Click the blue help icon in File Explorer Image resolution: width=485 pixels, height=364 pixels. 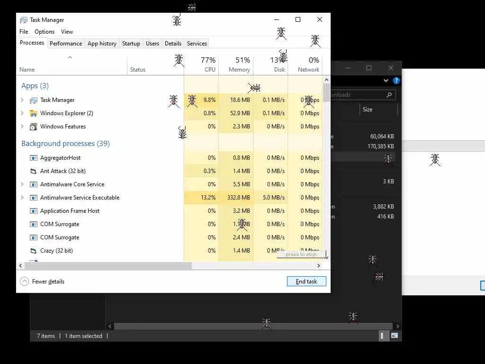[x=396, y=81]
